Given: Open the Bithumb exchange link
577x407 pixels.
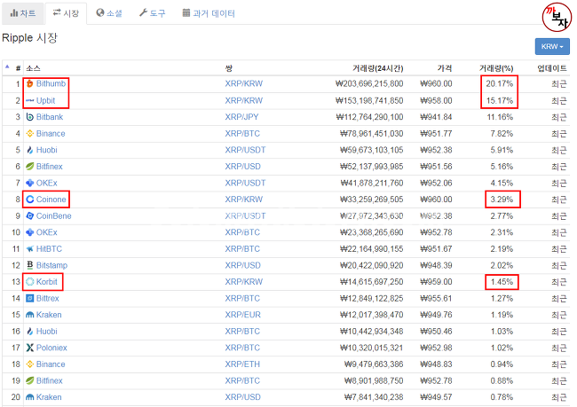Looking at the screenshot, I should point(51,84).
